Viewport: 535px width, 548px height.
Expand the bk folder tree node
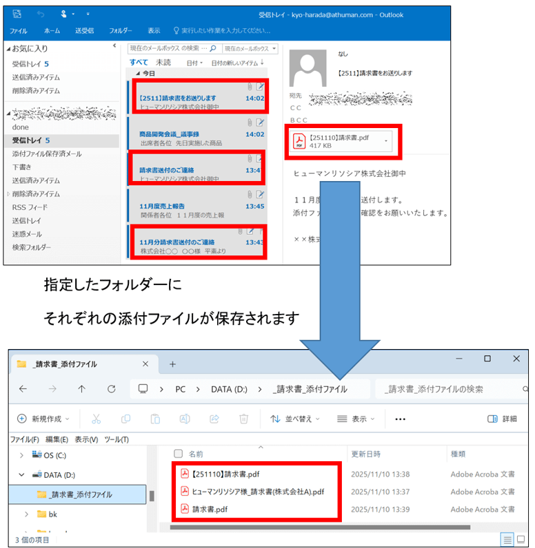coord(27,514)
